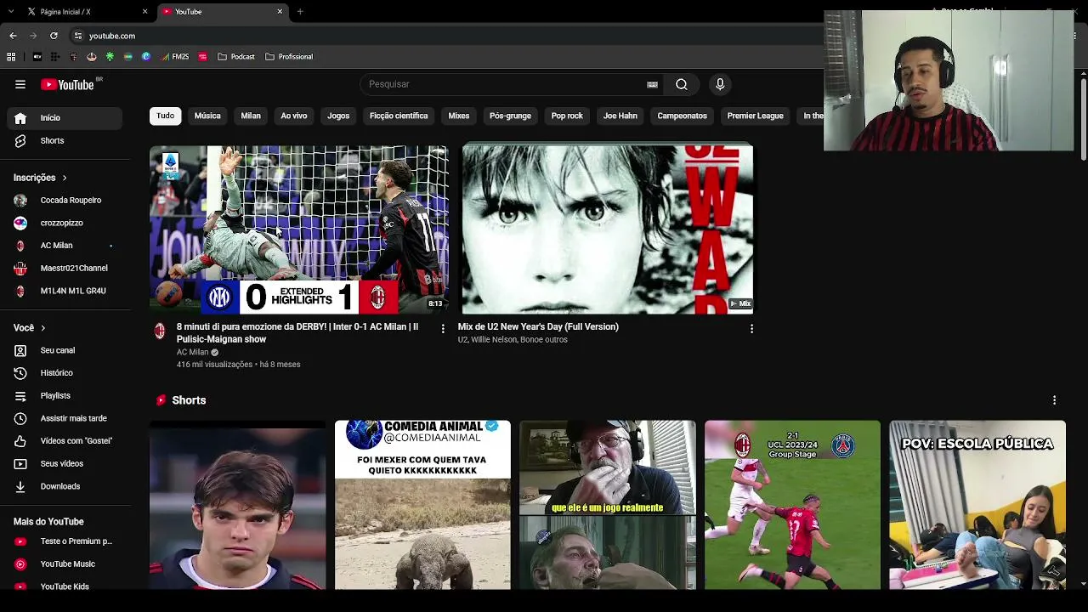Open the derby video title link
1088x612 pixels.
297,332
